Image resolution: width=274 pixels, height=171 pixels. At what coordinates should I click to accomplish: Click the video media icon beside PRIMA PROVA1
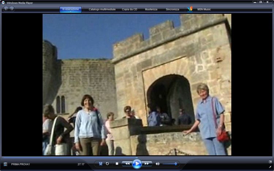(x=5, y=164)
